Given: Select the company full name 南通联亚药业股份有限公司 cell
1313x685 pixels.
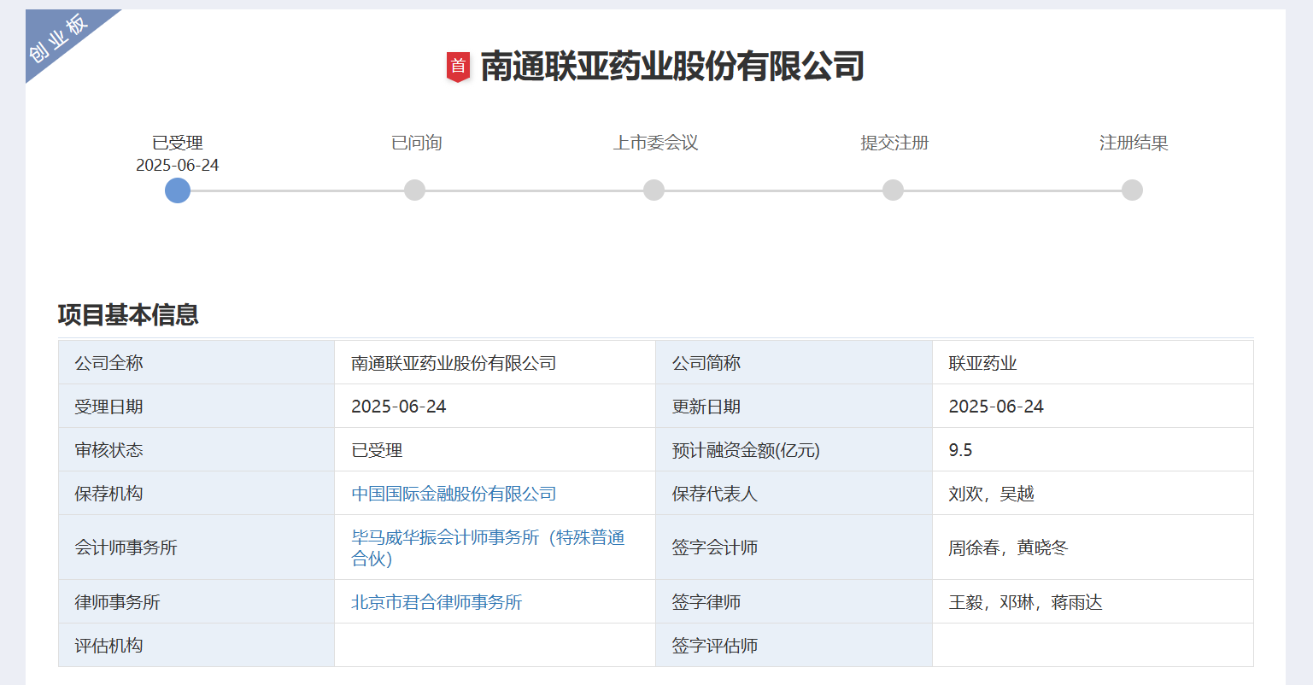Looking at the screenshot, I should click(x=452, y=362).
